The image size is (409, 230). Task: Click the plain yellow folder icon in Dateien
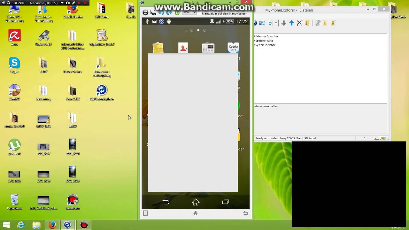point(325,23)
